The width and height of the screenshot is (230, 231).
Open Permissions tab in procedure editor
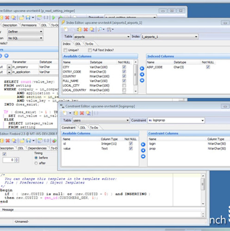(x=29, y=25)
